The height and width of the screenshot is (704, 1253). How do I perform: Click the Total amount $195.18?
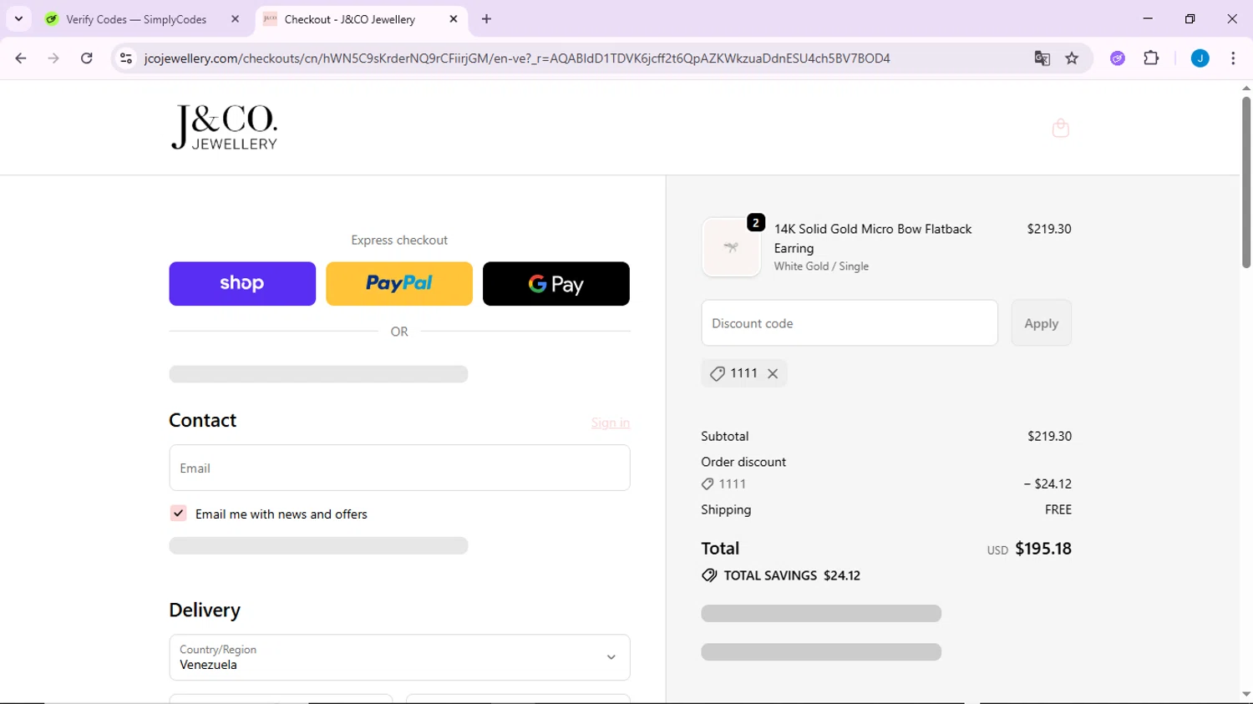pyautogui.click(x=1043, y=549)
